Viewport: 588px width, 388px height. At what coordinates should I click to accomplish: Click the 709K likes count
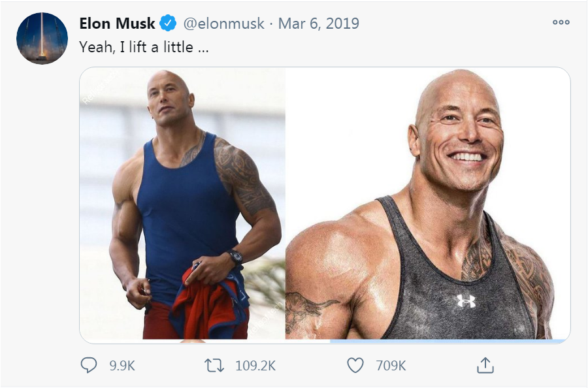coord(391,366)
